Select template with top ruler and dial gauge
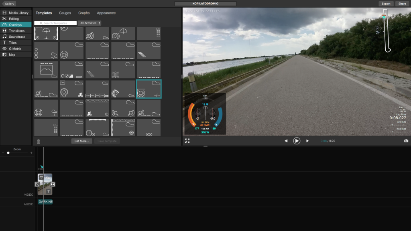 coord(97,127)
